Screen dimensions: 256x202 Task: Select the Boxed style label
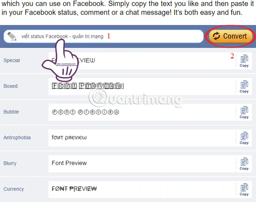coord(10,86)
